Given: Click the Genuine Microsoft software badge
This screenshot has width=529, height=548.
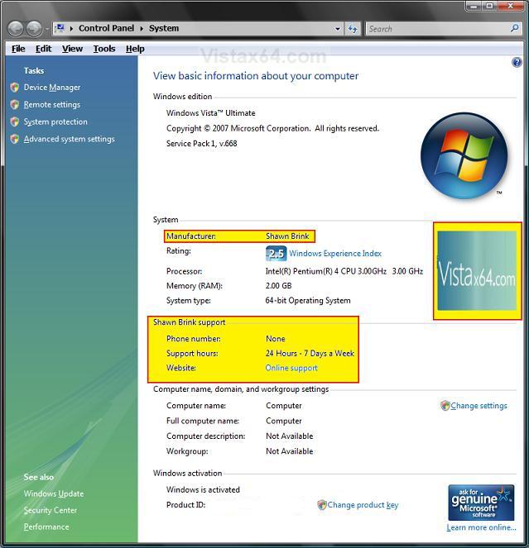Looking at the screenshot, I should [x=481, y=503].
